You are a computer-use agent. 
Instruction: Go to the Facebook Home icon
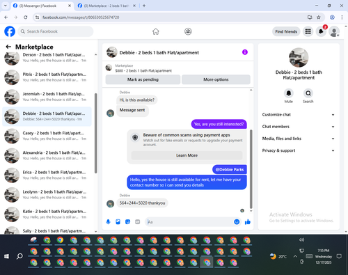point(156,31)
